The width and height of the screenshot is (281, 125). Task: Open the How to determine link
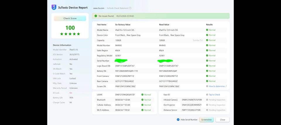tap(218, 86)
